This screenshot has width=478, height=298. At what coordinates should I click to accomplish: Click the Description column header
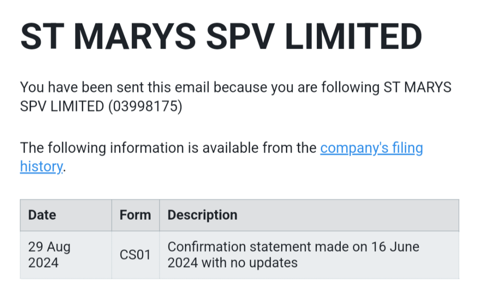point(202,215)
